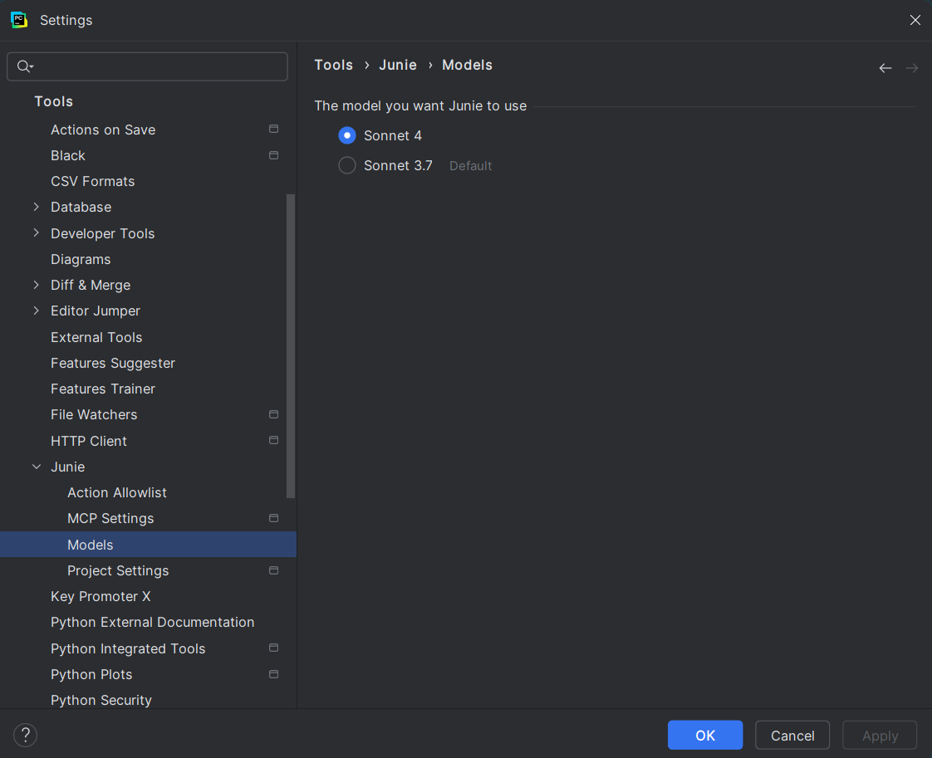The width and height of the screenshot is (932, 758).
Task: Select Features Trainer entry
Action: [103, 389]
